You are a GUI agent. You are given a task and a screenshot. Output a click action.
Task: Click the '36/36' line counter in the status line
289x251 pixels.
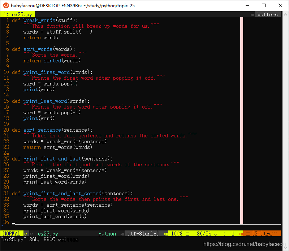[x=204, y=234]
